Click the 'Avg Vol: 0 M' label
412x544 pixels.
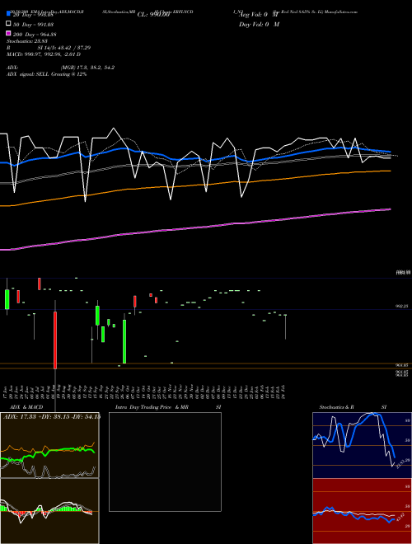[x=259, y=15]
